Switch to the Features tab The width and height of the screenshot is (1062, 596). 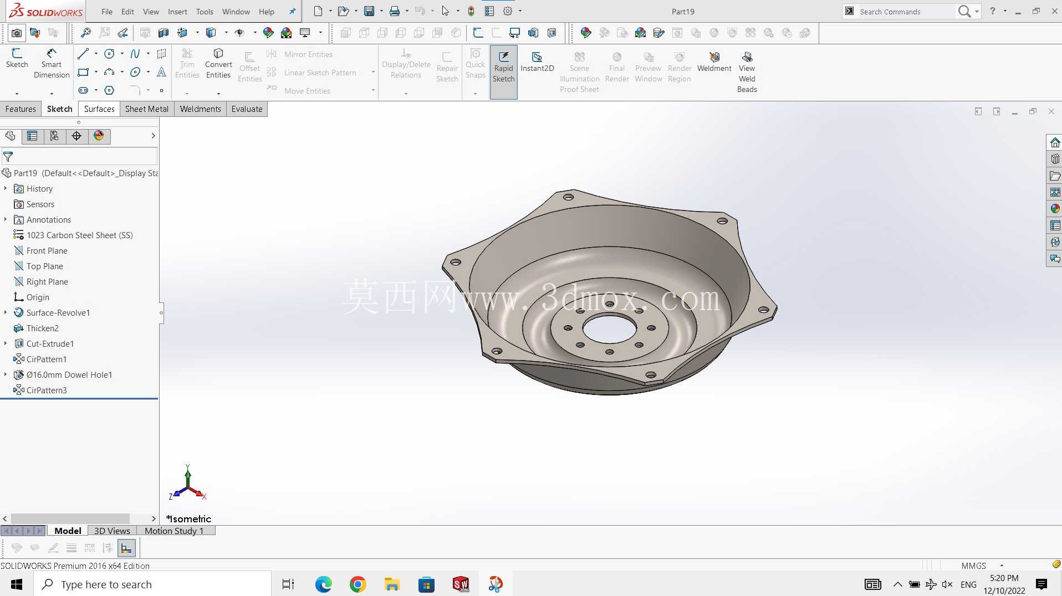click(x=21, y=109)
